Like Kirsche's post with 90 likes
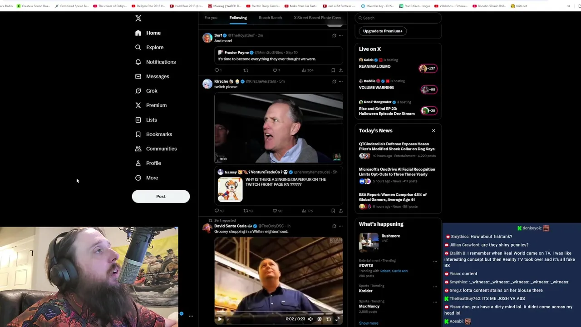The width and height of the screenshot is (581, 327). coord(277,211)
